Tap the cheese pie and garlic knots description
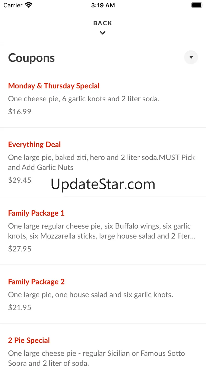Viewport: 206px width, 366px height. click(x=84, y=99)
